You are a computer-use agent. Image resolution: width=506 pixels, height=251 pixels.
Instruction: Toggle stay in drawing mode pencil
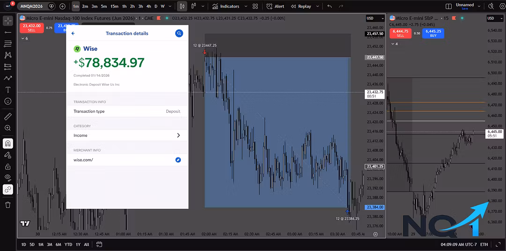[8, 155]
